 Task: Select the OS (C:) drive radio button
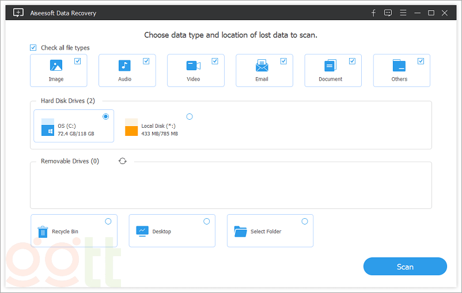pyautogui.click(x=106, y=116)
